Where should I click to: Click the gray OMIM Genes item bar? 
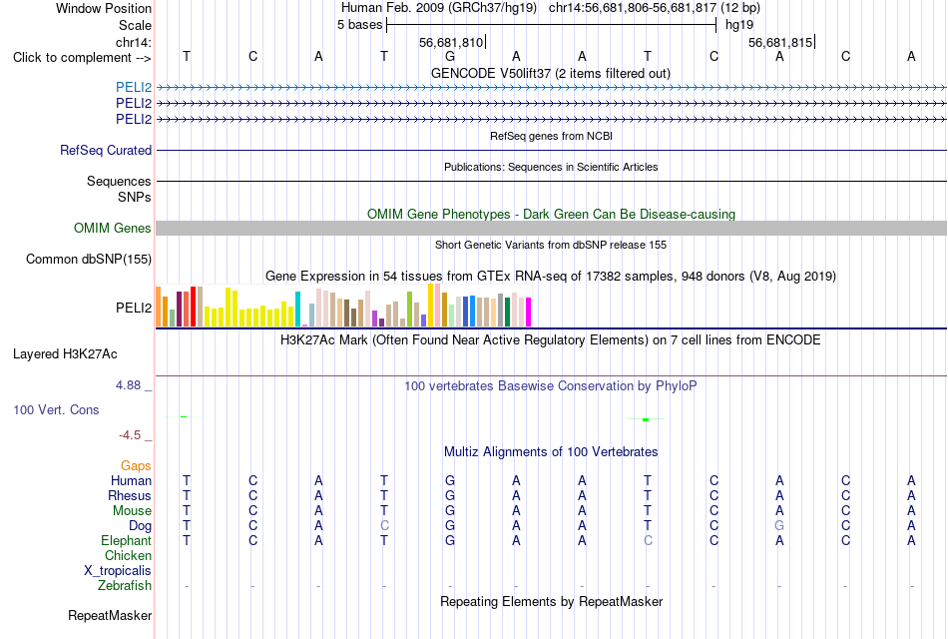point(551,228)
